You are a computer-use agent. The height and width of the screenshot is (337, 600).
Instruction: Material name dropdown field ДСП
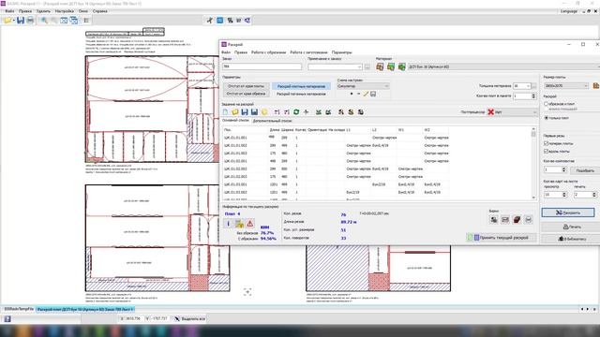coord(503,66)
